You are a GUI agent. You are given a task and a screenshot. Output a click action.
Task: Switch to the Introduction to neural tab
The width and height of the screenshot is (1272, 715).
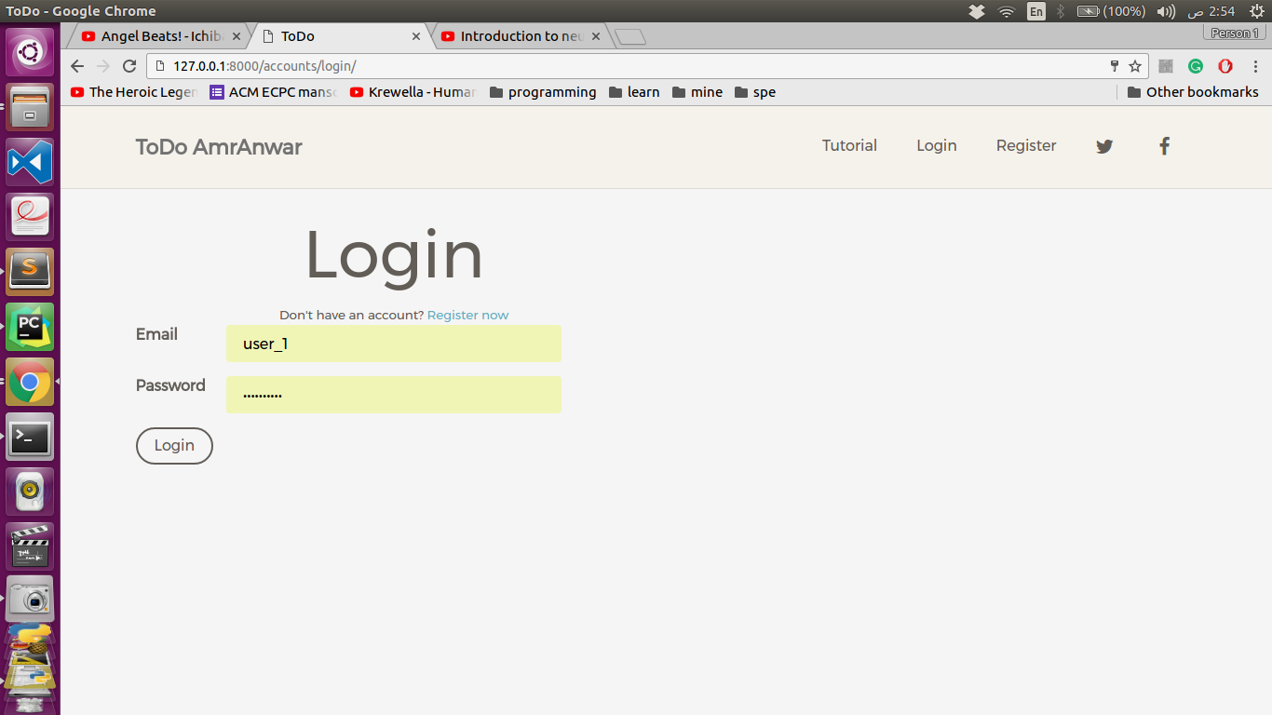[517, 35]
